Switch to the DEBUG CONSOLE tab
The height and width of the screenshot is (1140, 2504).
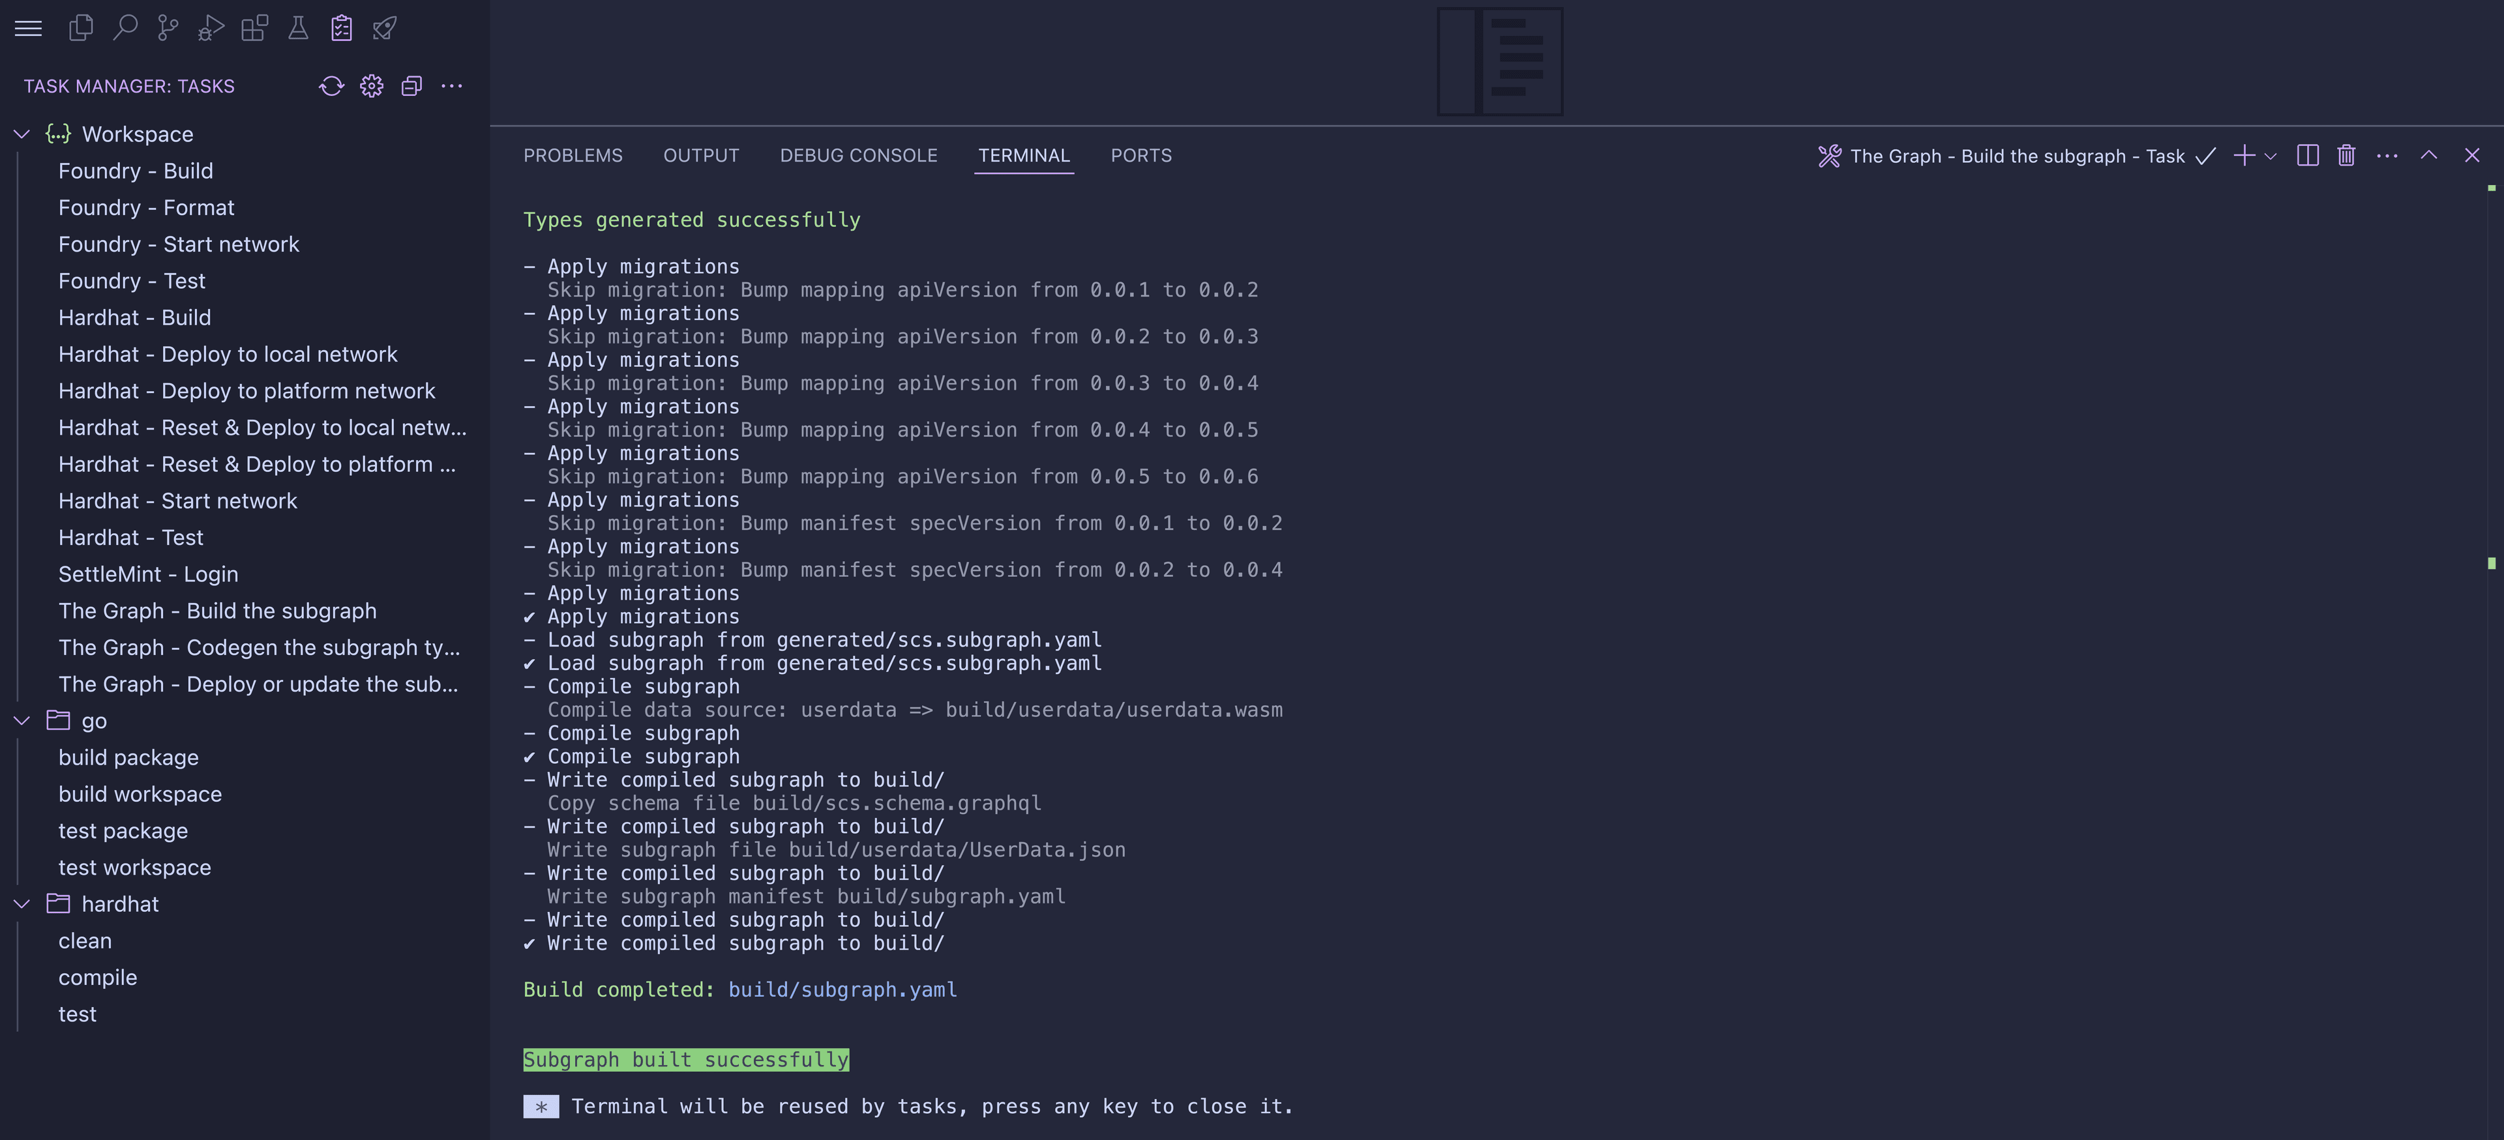click(x=858, y=156)
